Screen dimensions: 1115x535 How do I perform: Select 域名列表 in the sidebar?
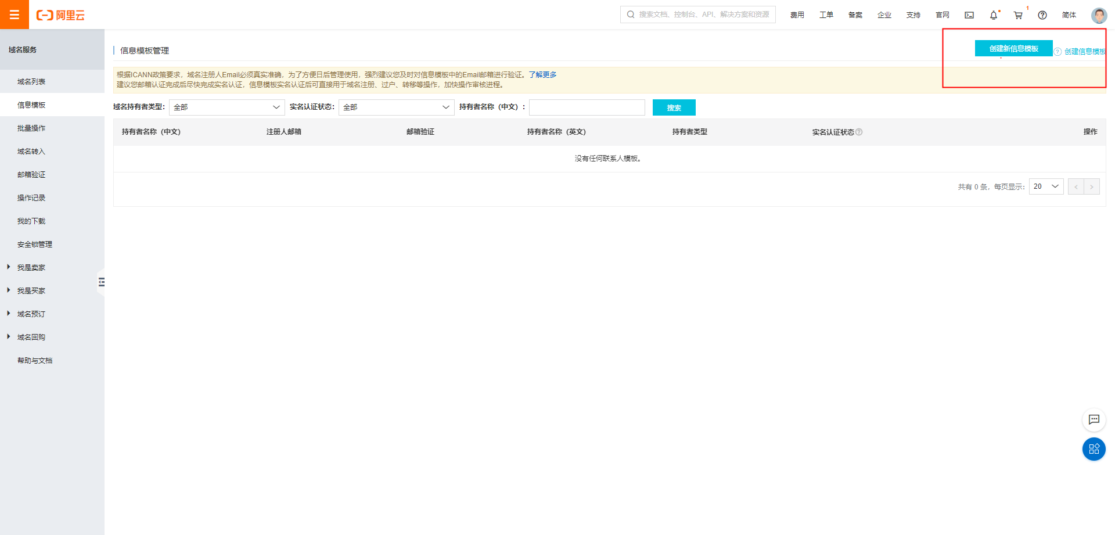(32, 81)
